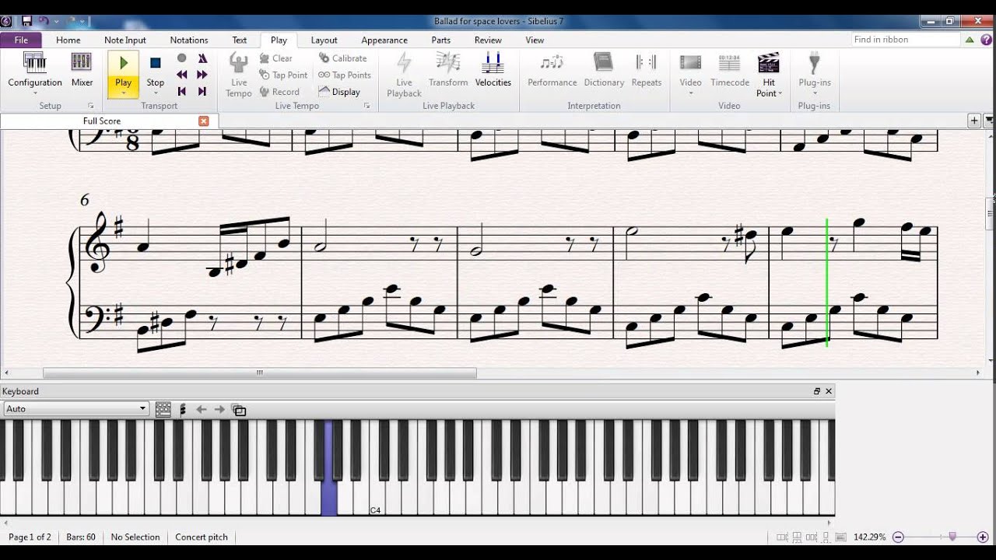Open the Configuration keyboard icon
Viewport: 996px width, 560px height.
pos(35,62)
